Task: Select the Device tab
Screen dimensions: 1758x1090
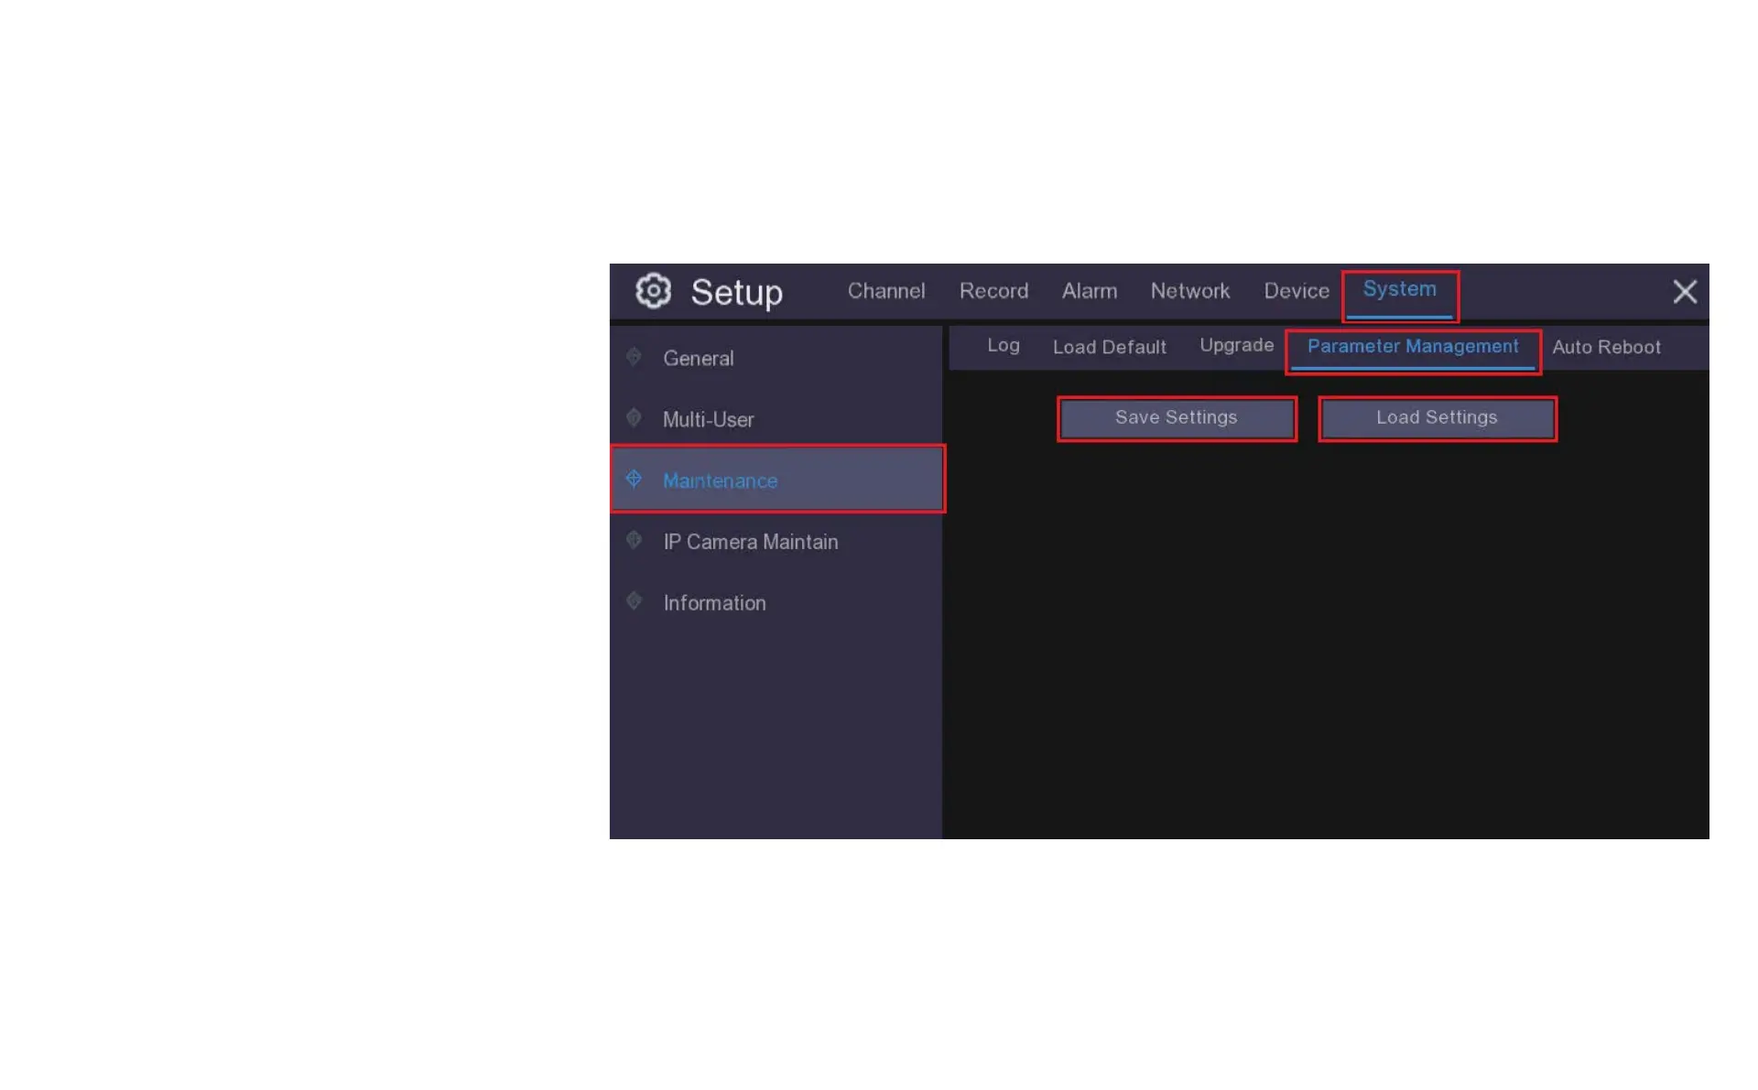Action: (x=1296, y=291)
